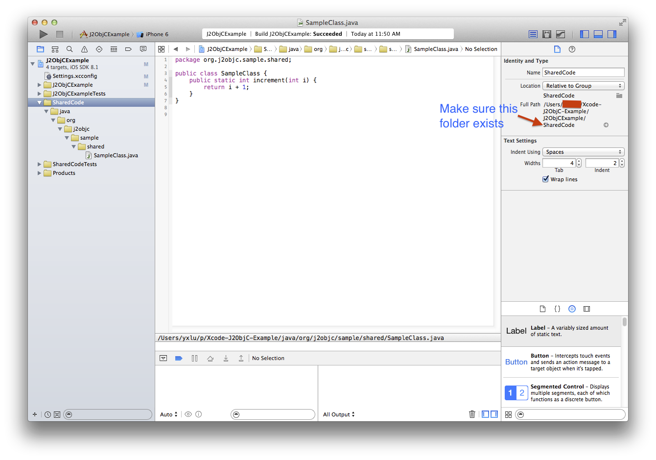Open the No Selection jump bar item
656x460 pixels.
[x=481, y=49]
